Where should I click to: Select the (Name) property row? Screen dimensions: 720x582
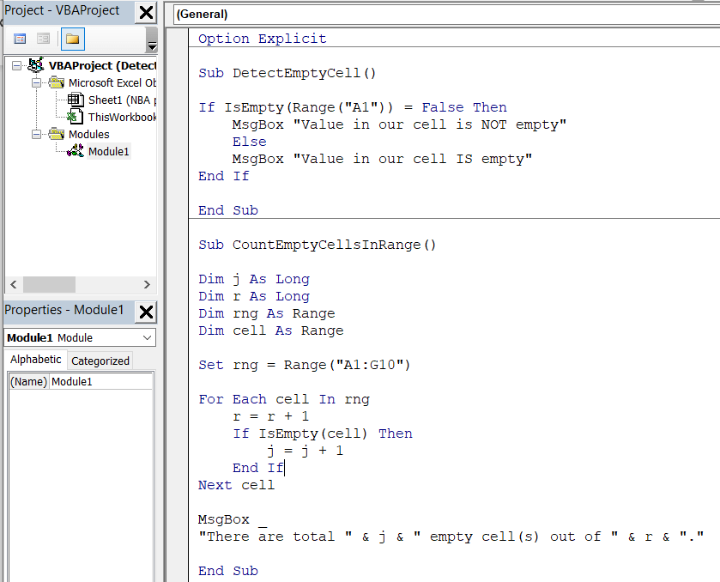[x=28, y=381]
